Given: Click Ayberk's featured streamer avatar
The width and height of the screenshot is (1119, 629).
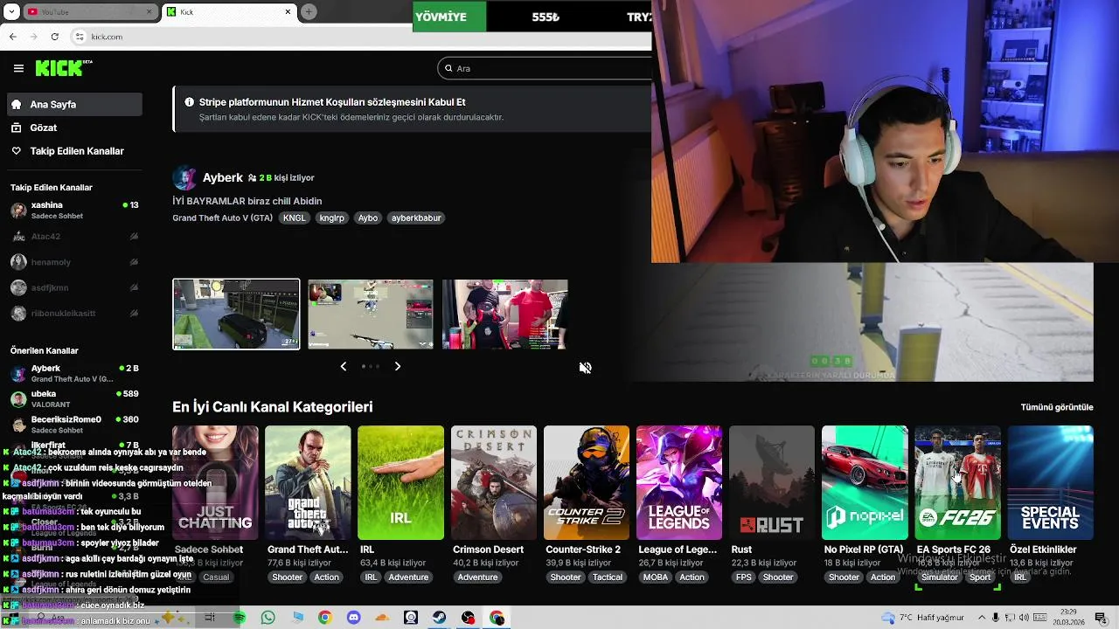Looking at the screenshot, I should pyautogui.click(x=184, y=177).
